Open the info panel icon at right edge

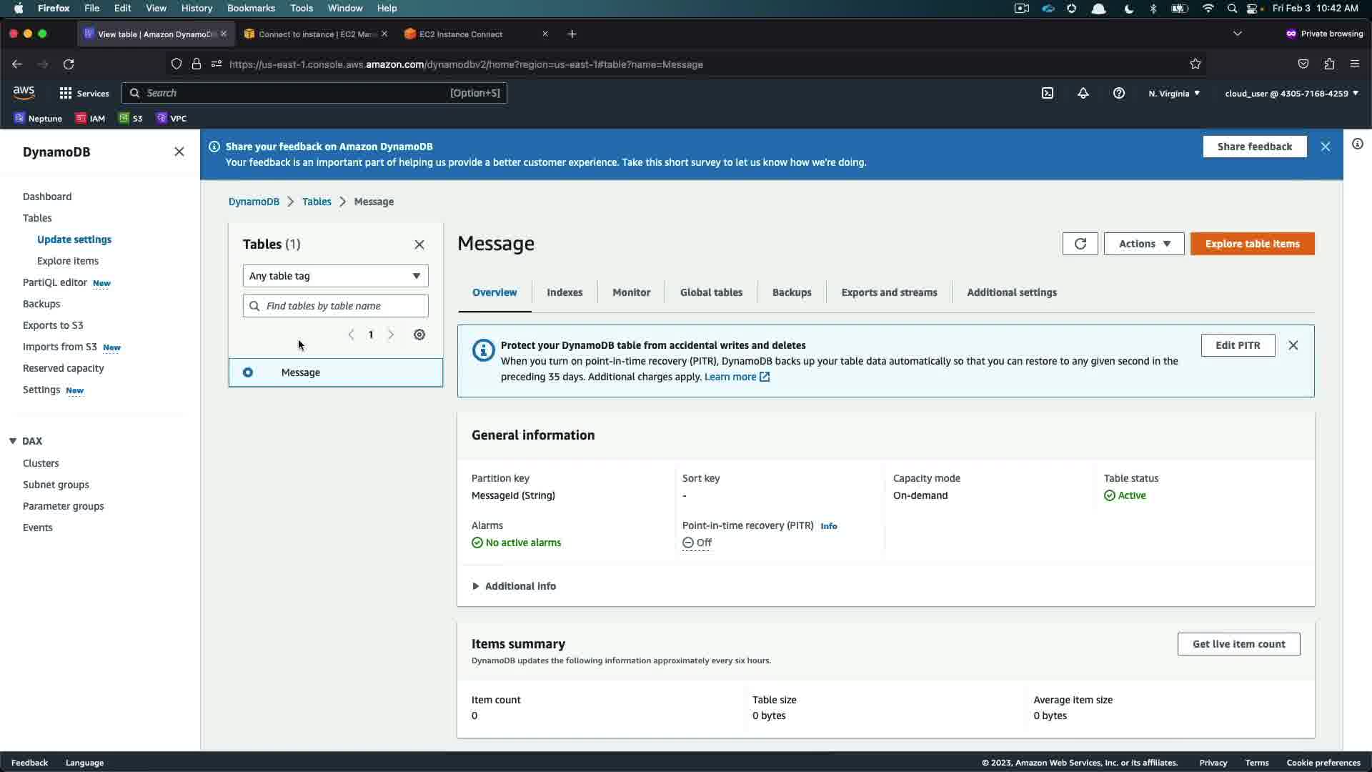pos(1357,144)
